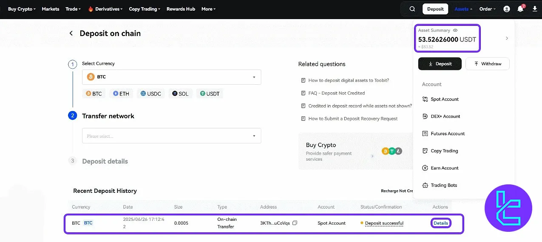Click the deposit size 0.0005 cell
The width and height of the screenshot is (542, 242).
coord(181,223)
